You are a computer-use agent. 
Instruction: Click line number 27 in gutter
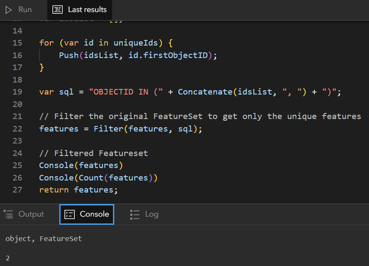[x=17, y=190]
